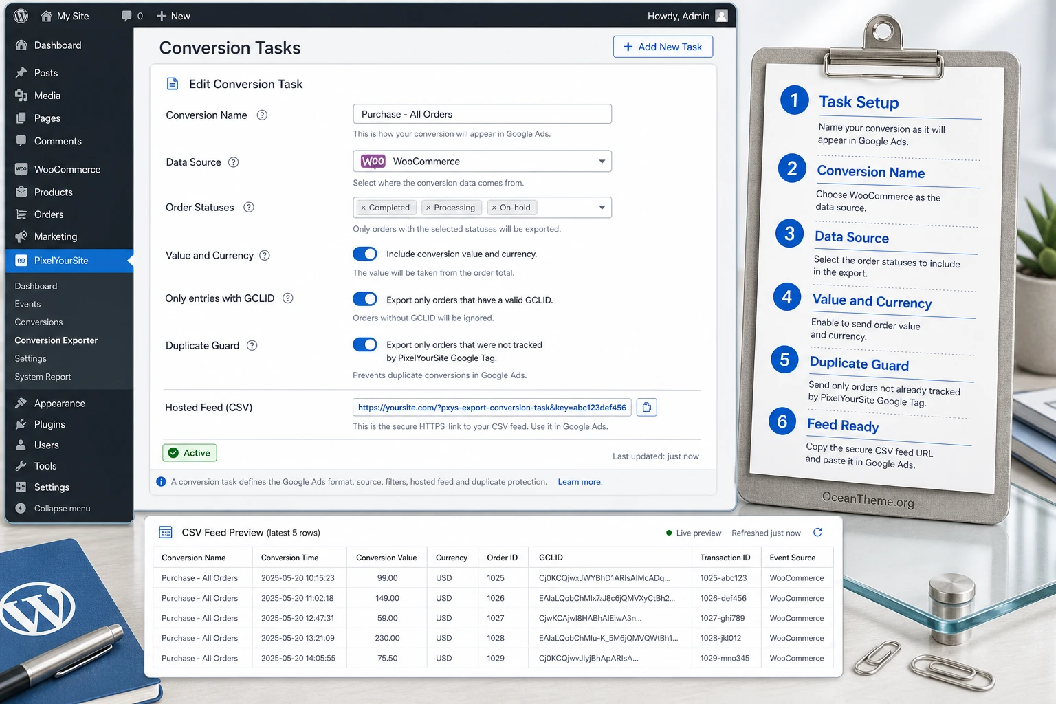Go to Orders in the sidebar
Image resolution: width=1056 pixels, height=704 pixels.
pos(49,214)
